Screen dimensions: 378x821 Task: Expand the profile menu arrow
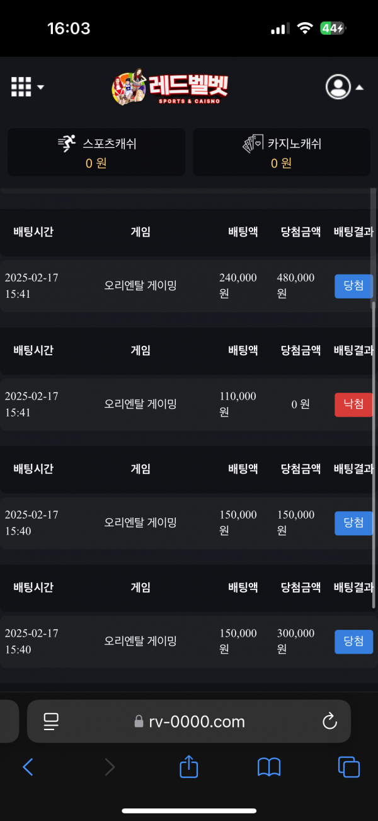pyautogui.click(x=359, y=88)
